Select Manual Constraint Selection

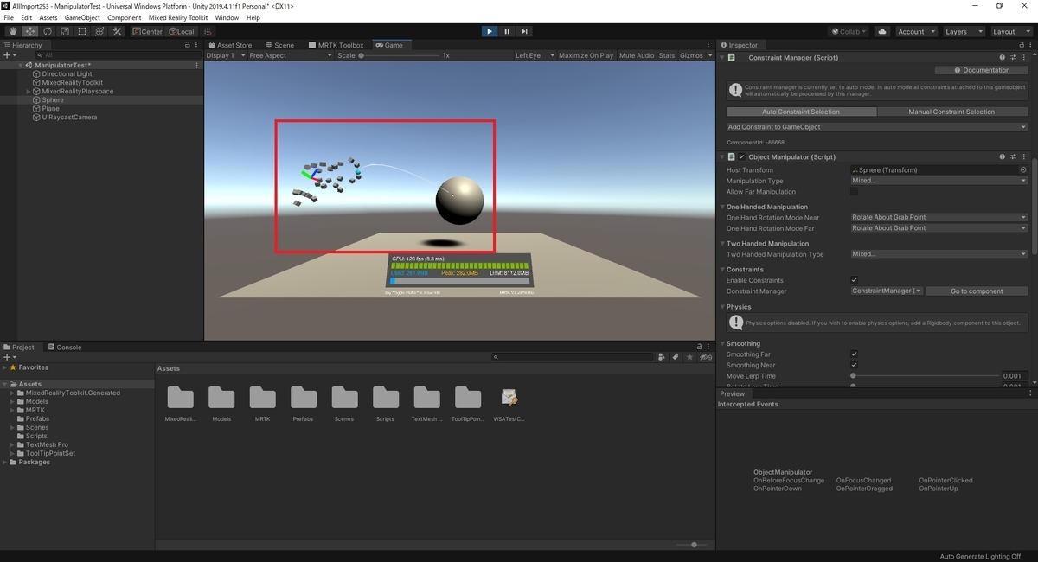click(x=951, y=112)
